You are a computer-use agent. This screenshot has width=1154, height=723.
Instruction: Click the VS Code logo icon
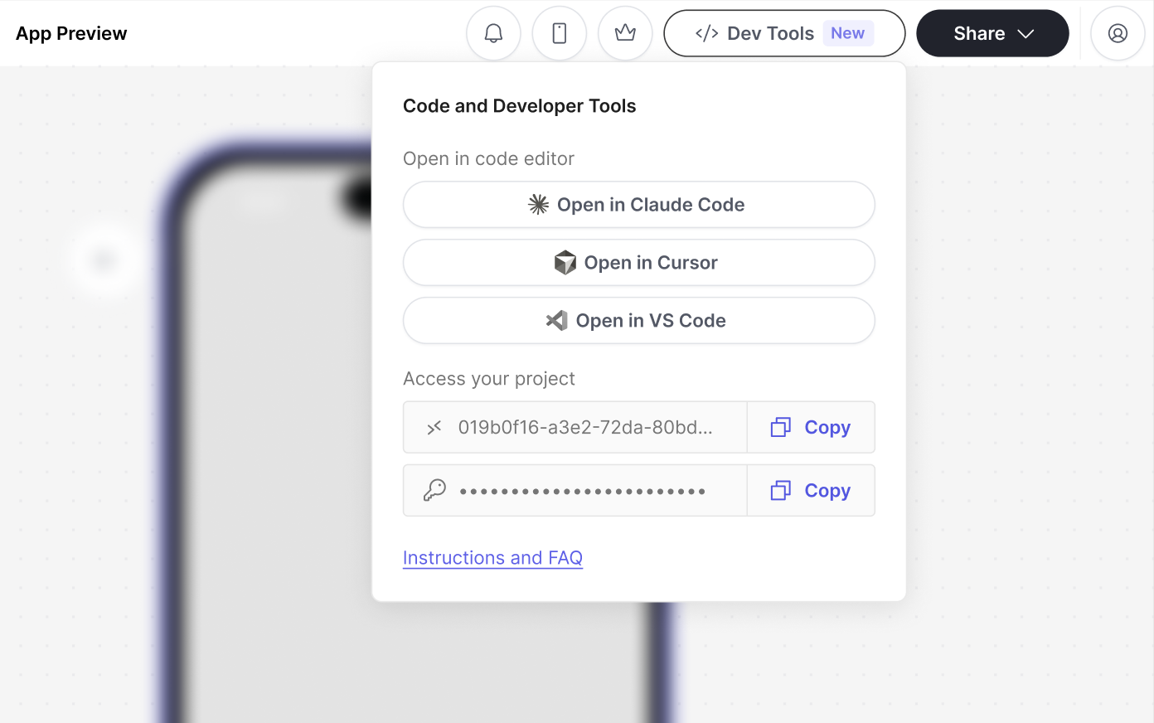click(x=557, y=320)
